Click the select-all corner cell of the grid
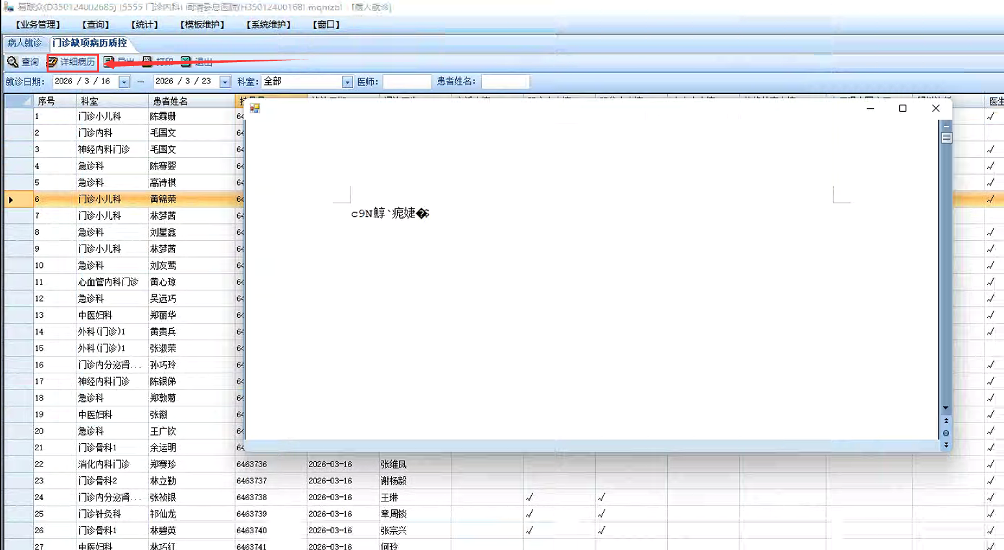This screenshot has height=550, width=1004. pyautogui.click(x=18, y=102)
